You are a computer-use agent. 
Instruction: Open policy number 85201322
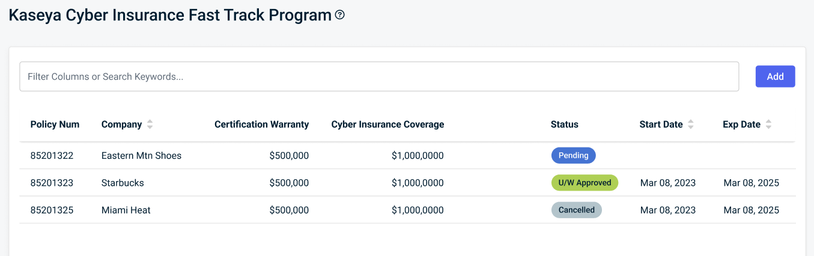click(52, 156)
